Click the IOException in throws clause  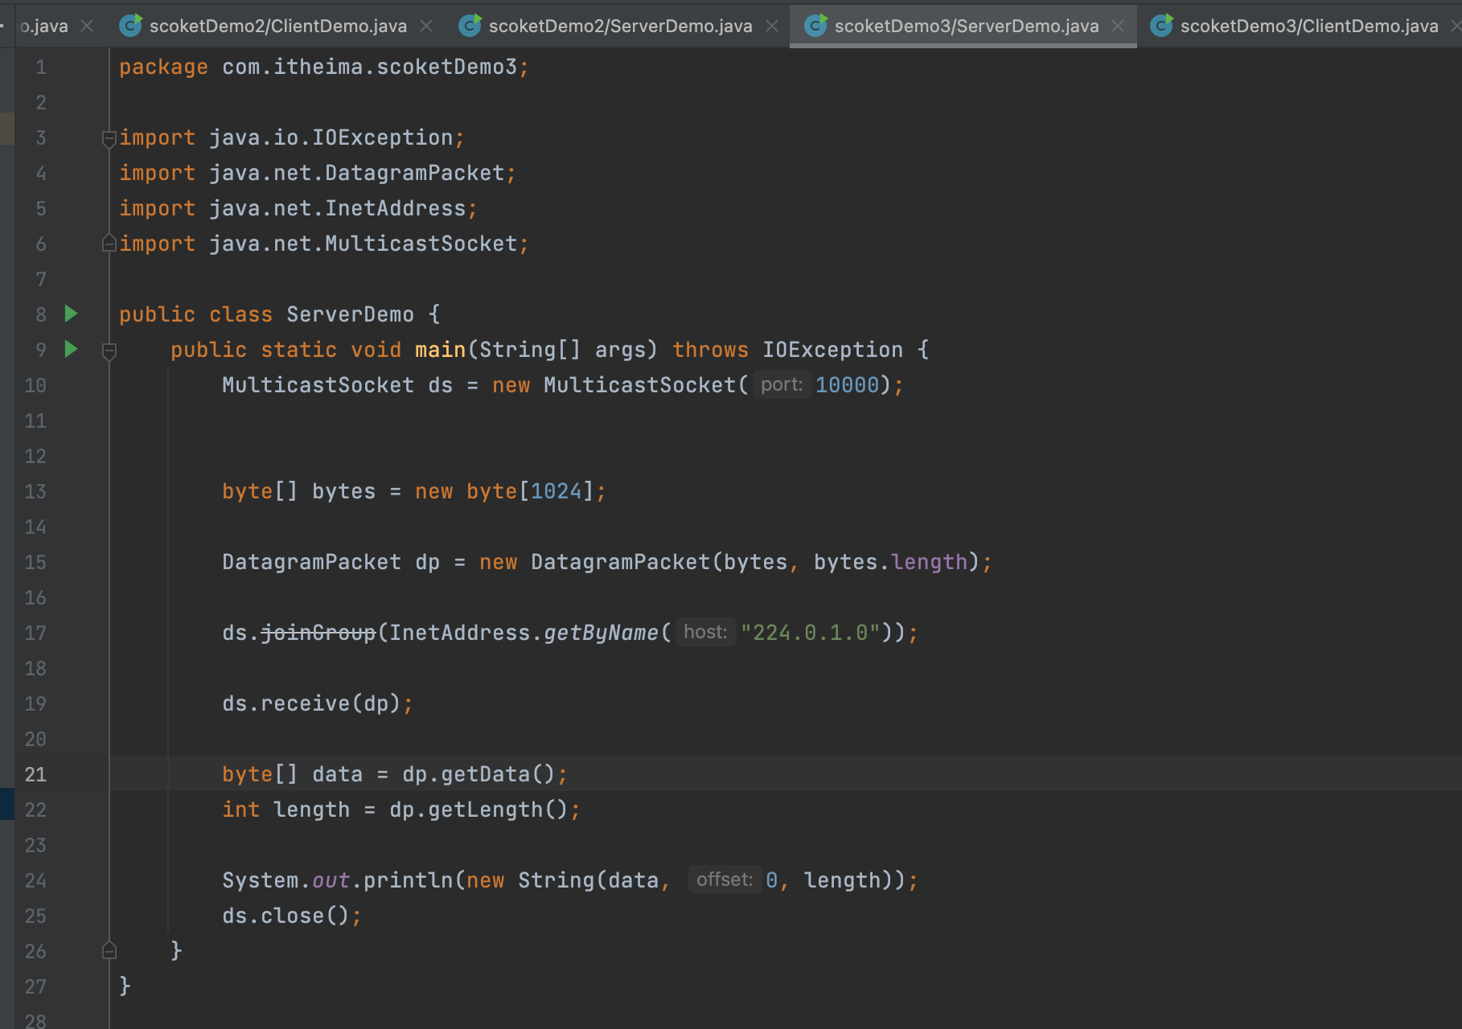click(x=832, y=350)
